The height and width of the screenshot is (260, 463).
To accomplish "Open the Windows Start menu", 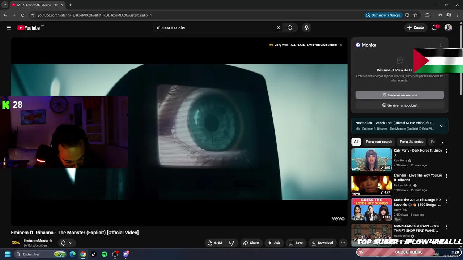I will pyautogui.click(x=8, y=254).
